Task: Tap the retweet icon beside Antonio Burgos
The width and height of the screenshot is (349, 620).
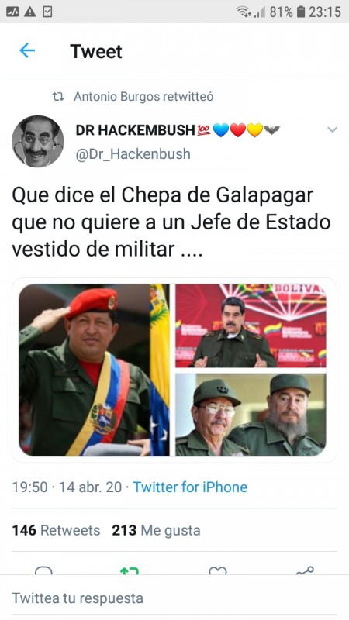Action: point(58,96)
